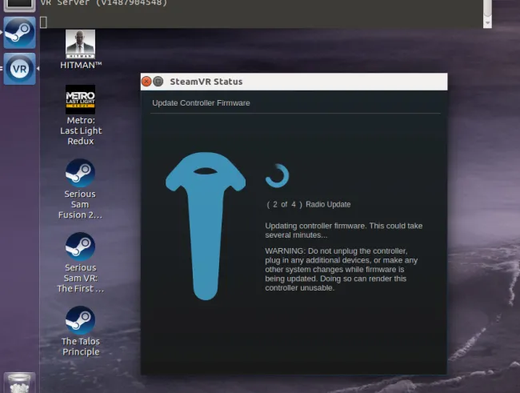Click the blue controller illustration
Screen dimensions: 520x393
[x=206, y=226]
